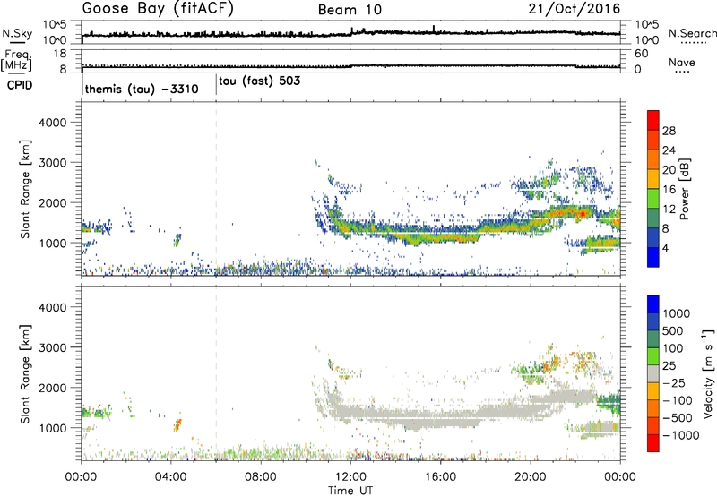Click the gray segment of velocity colorbar
Viewport: 717px width, 496px height.
653,374
